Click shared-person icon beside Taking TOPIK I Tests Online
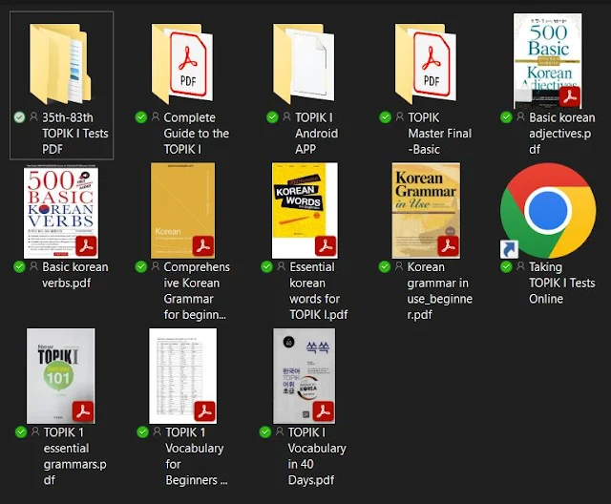This screenshot has width=611, height=504. click(x=520, y=266)
